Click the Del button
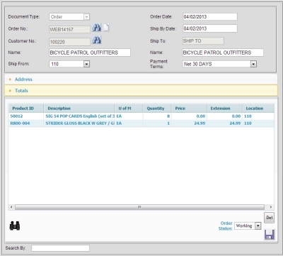Image resolution: width=283 pixels, height=256 pixels. pos(270,218)
